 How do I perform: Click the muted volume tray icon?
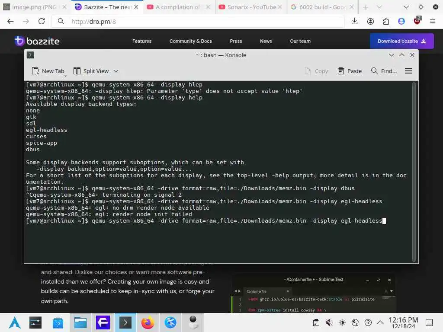329,322
